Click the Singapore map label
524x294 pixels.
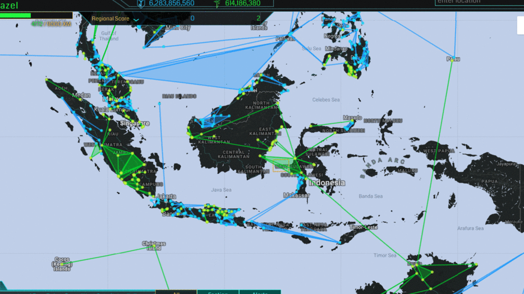pyautogui.click(x=134, y=123)
